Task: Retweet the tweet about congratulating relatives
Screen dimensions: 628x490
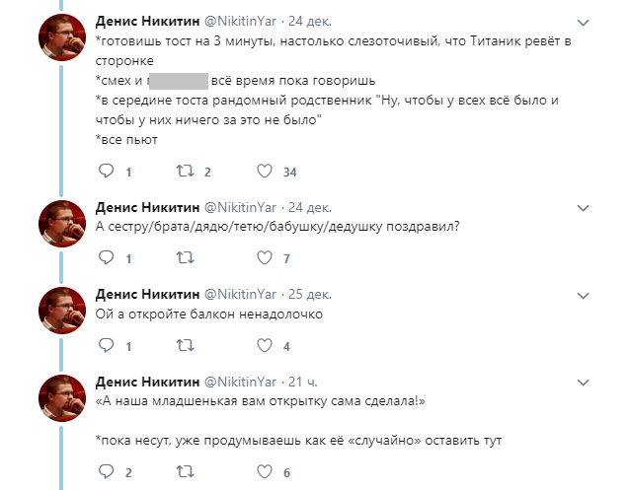Action: coord(185,258)
